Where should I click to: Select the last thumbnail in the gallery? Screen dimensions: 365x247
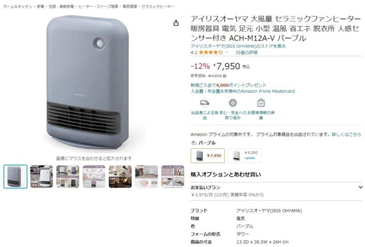172,176
